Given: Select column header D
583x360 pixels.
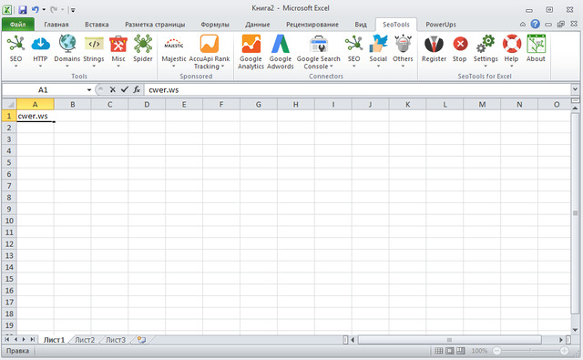Looking at the screenshot, I should [x=147, y=104].
